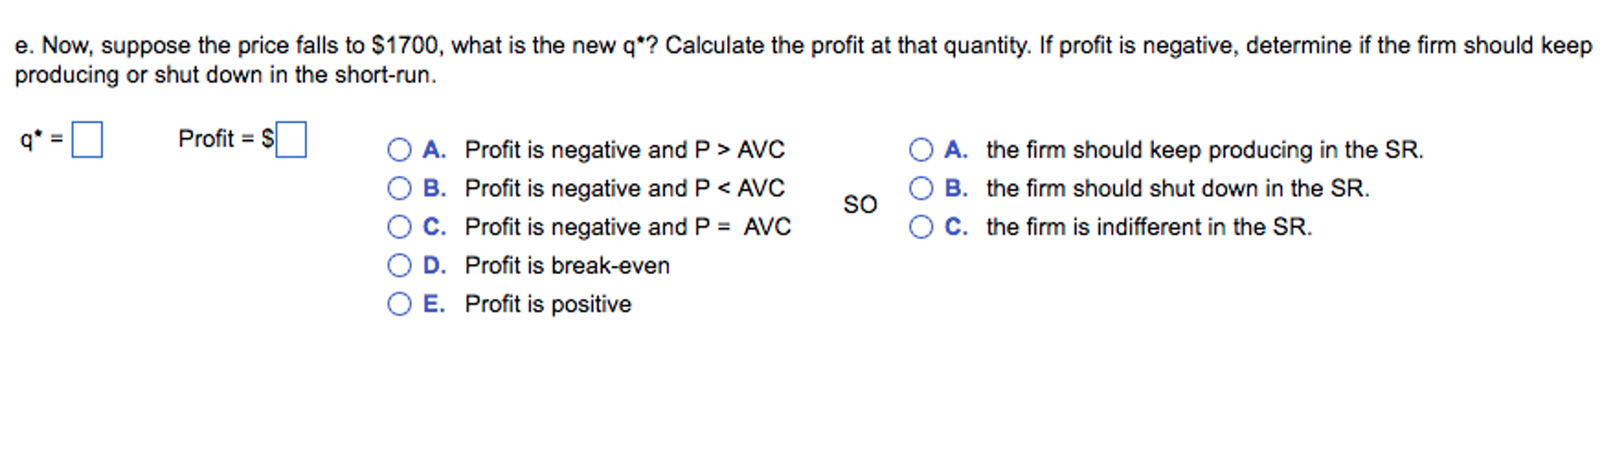Screen dimensions: 1624x459
Task: Select the firm should shut down option
Action: click(922, 189)
